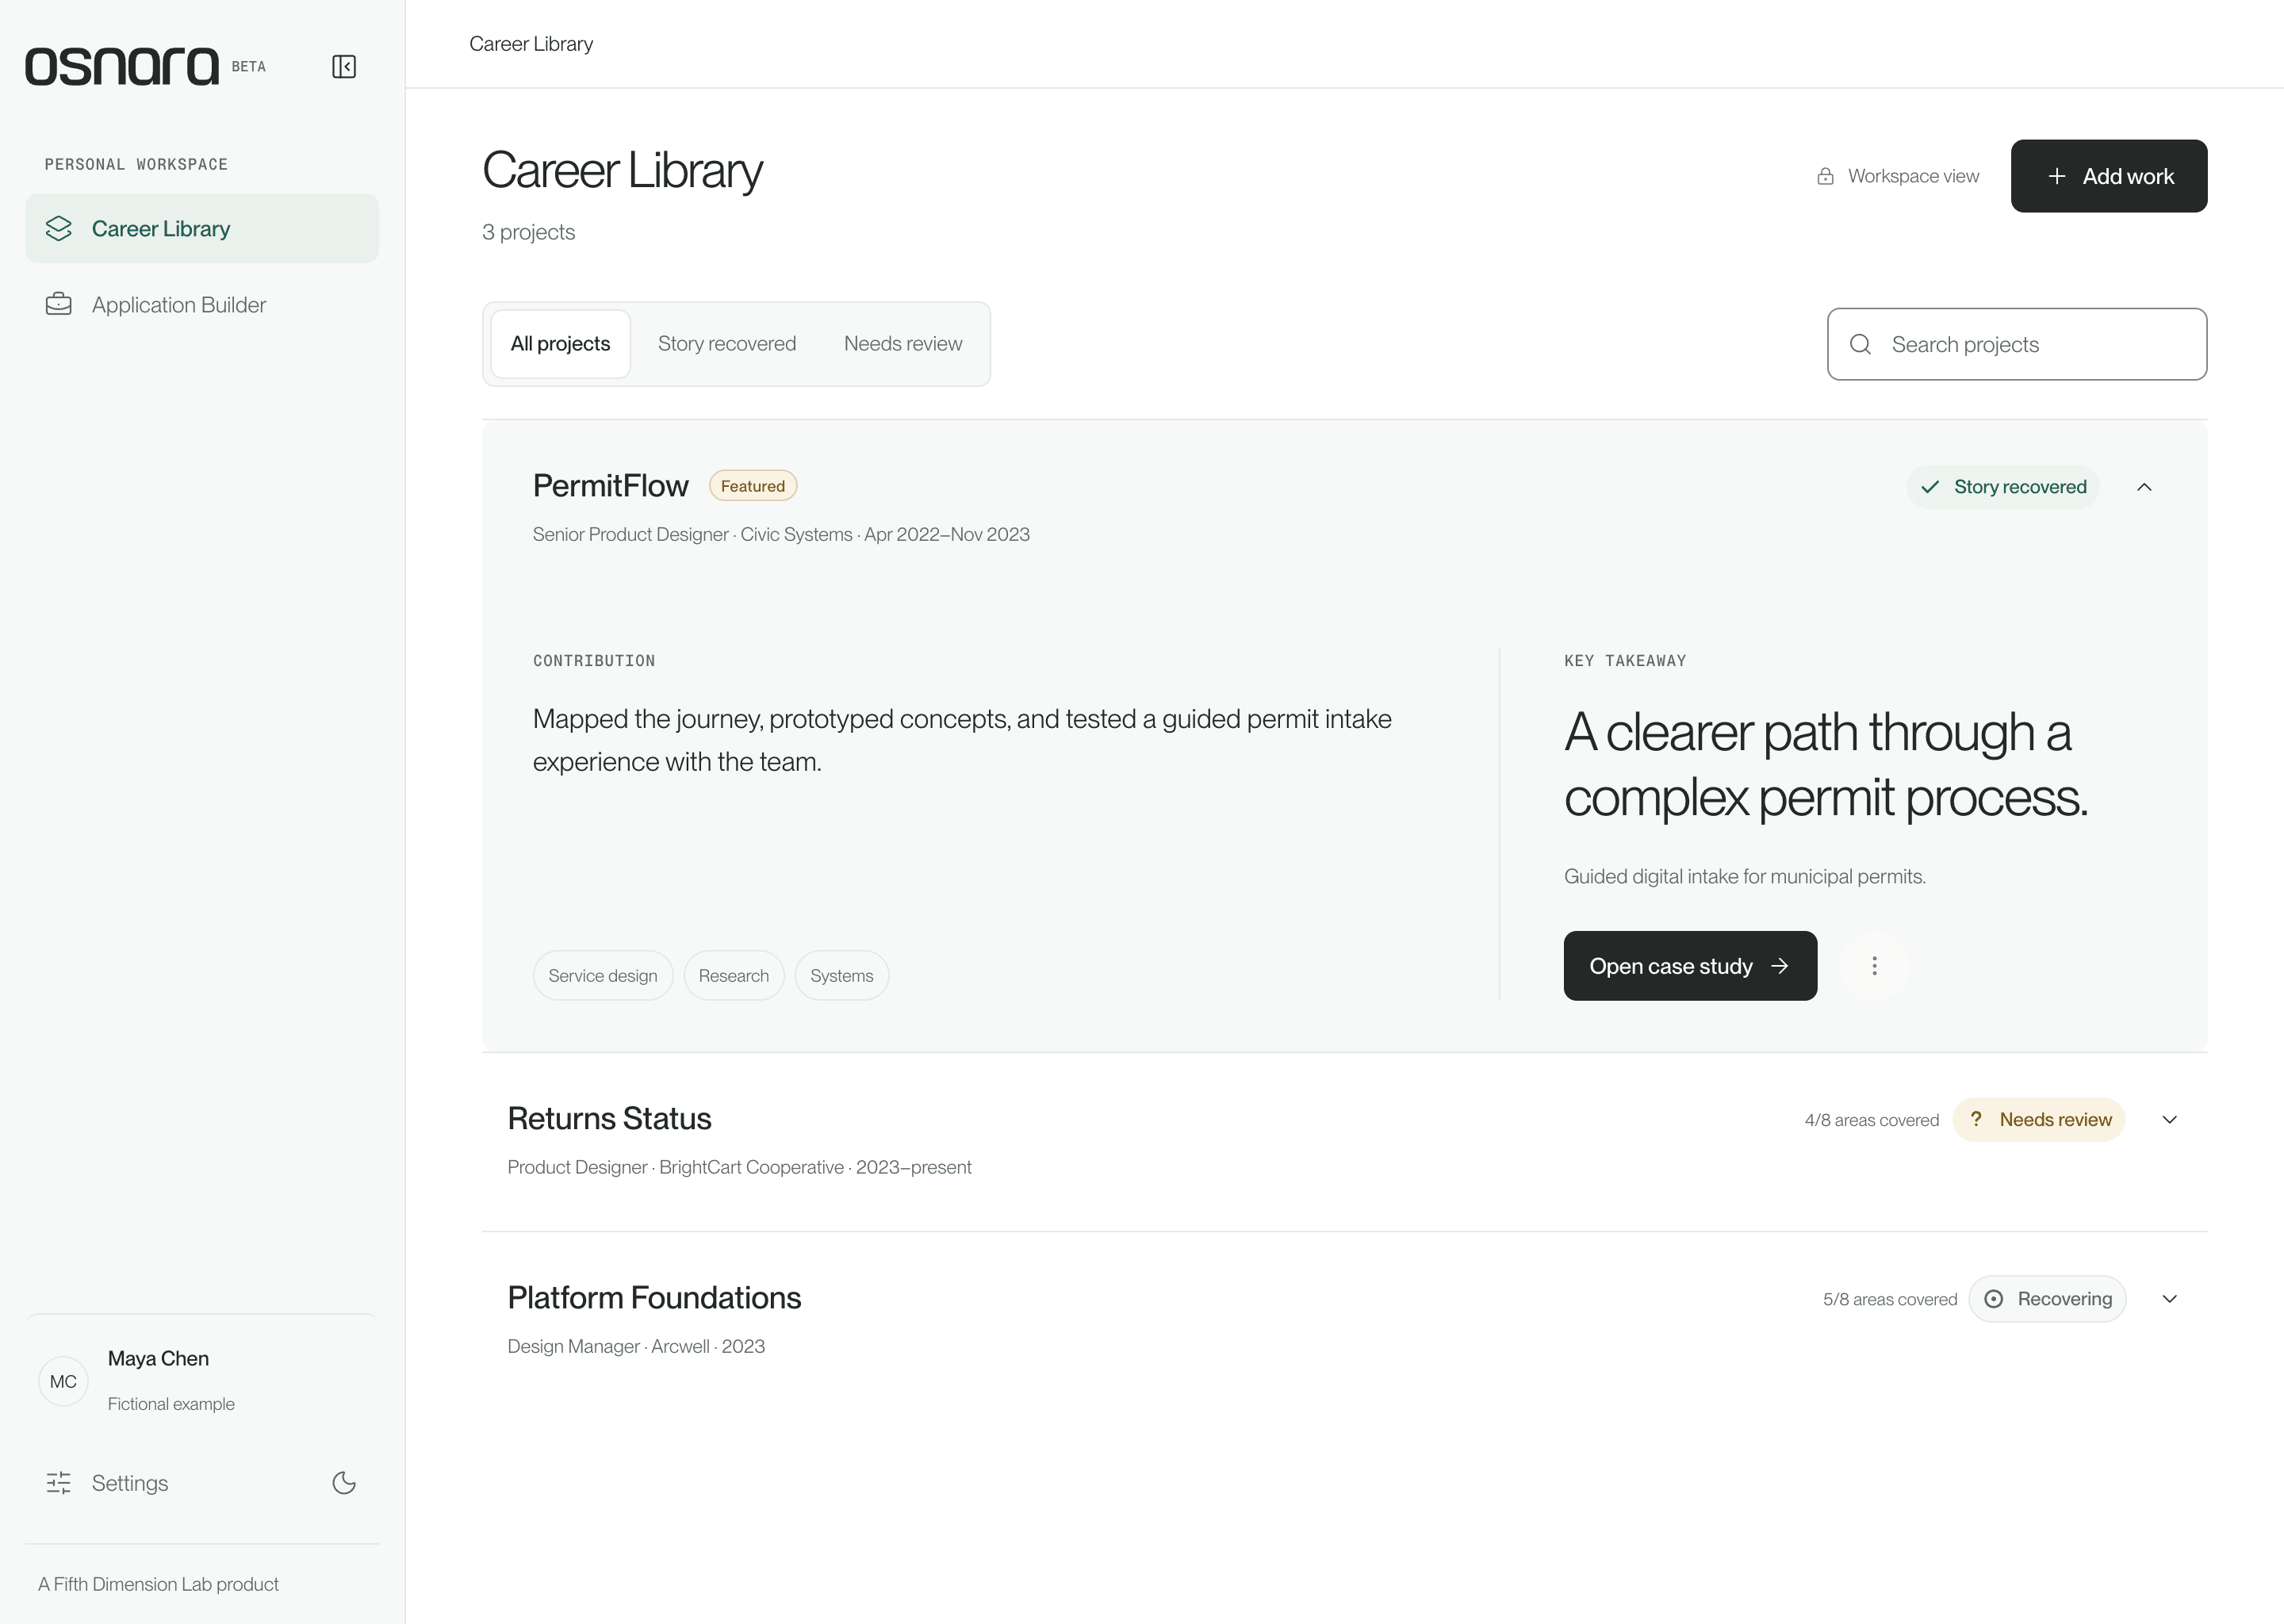Click the Systems tag
2284x1624 pixels.
[x=842, y=975]
